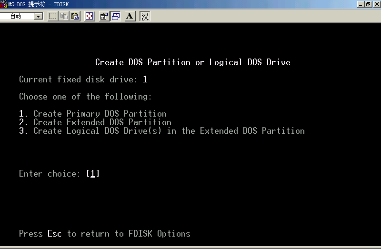Close the MS-DOS FDISK window
The image size is (381, 249).
pyautogui.click(x=376, y=4)
